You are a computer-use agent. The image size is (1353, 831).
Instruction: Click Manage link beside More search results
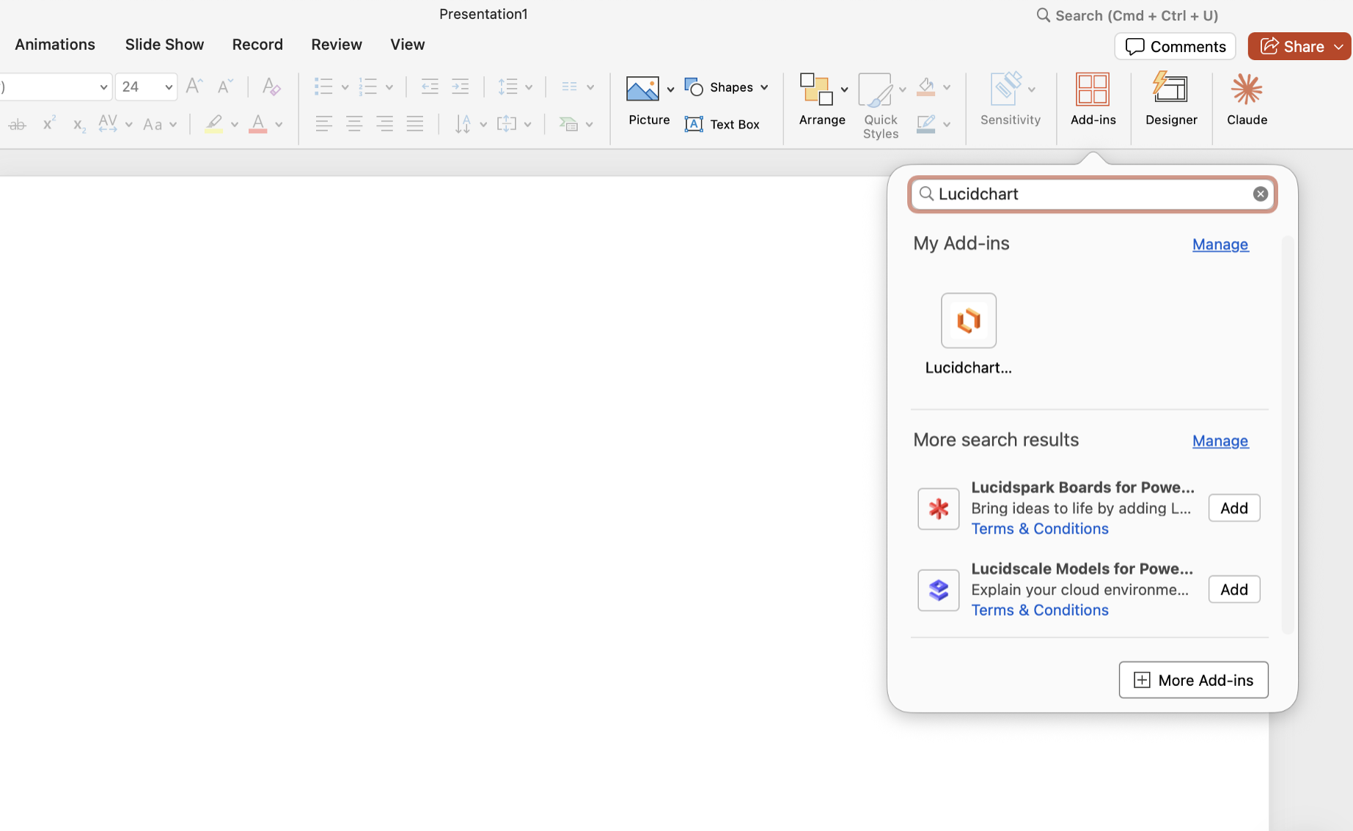coord(1220,440)
